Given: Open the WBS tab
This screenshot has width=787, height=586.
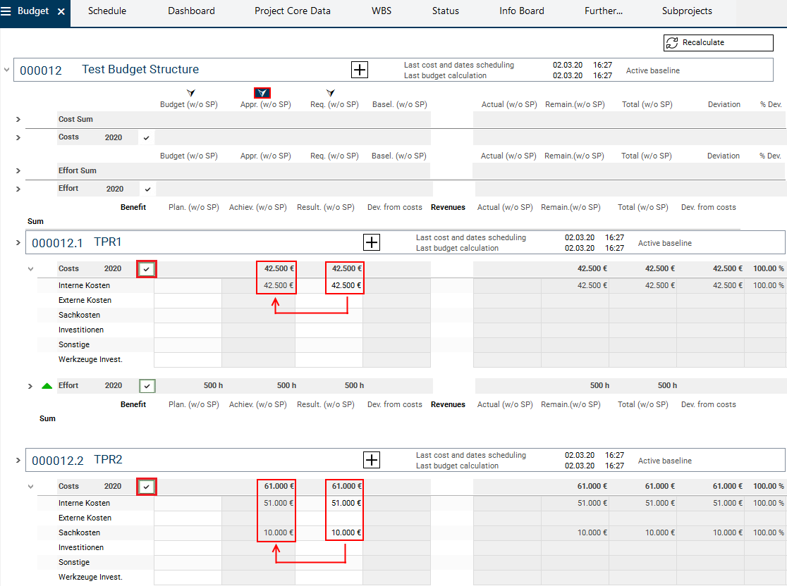Looking at the screenshot, I should tap(382, 11).
